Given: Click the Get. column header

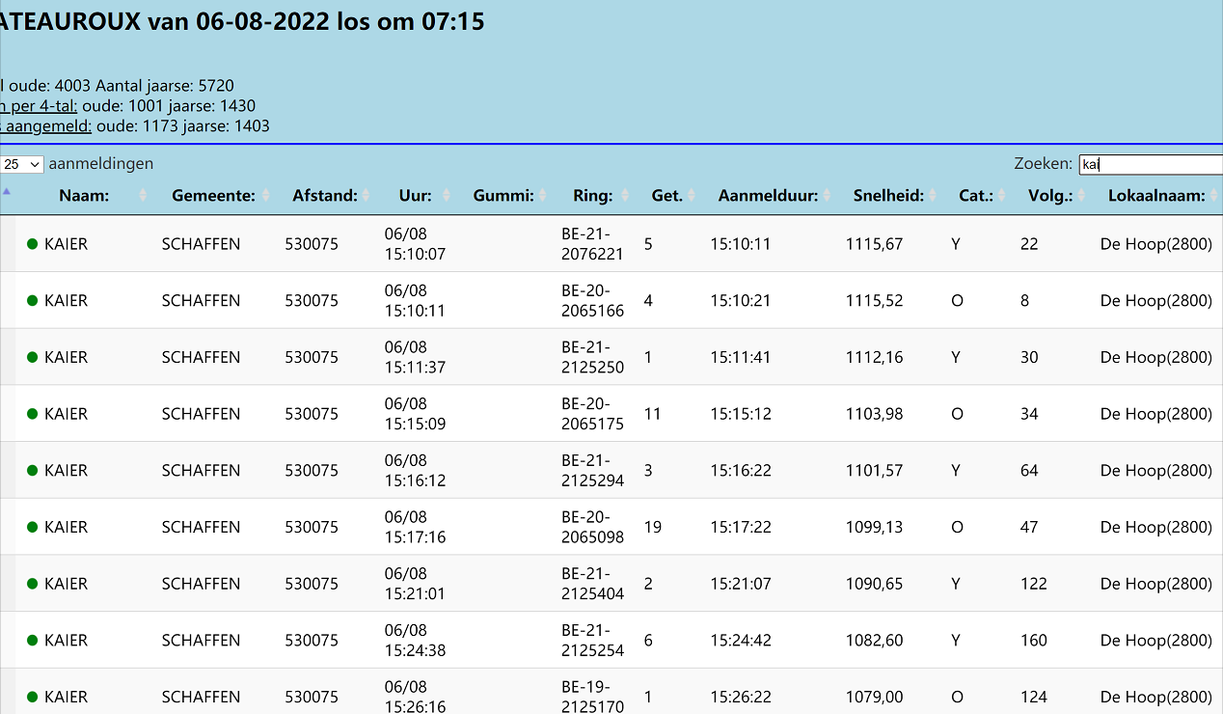Looking at the screenshot, I should pos(666,196).
